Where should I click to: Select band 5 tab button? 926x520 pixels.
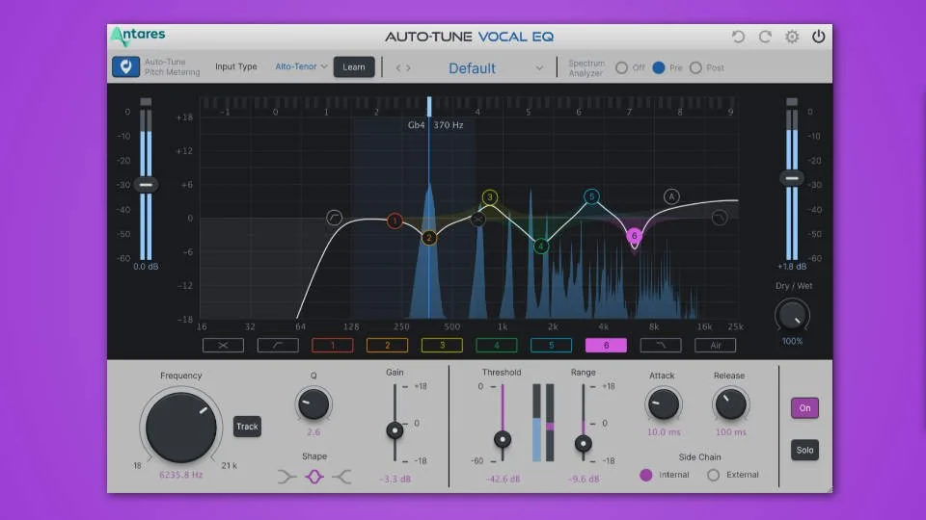pos(551,346)
